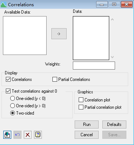The height and width of the screenshot is (145, 134).
Task: Check Partial correlation plot option
Action: coord(81,107)
